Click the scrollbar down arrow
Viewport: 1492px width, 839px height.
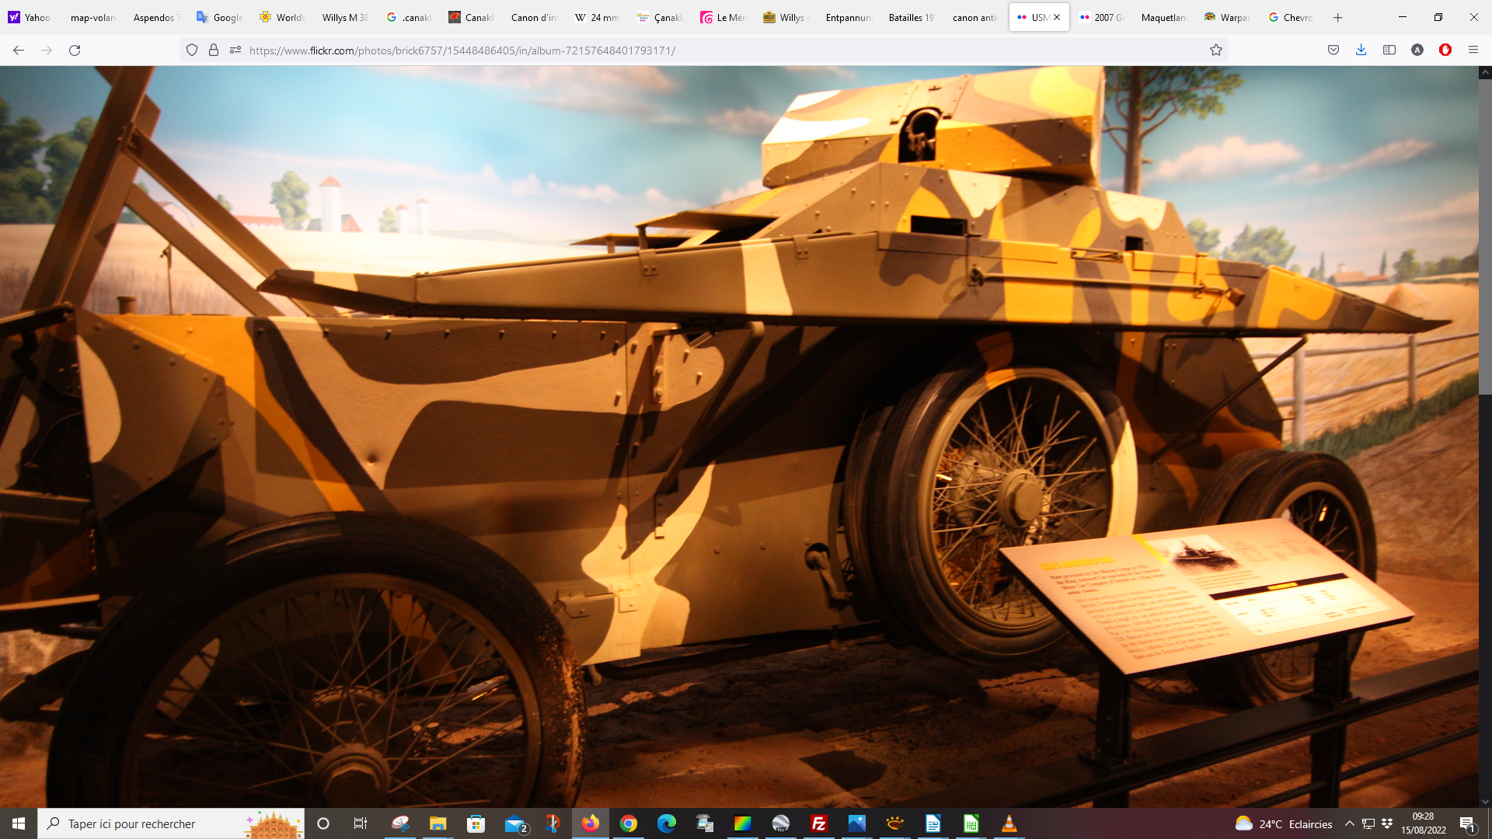[x=1485, y=802]
